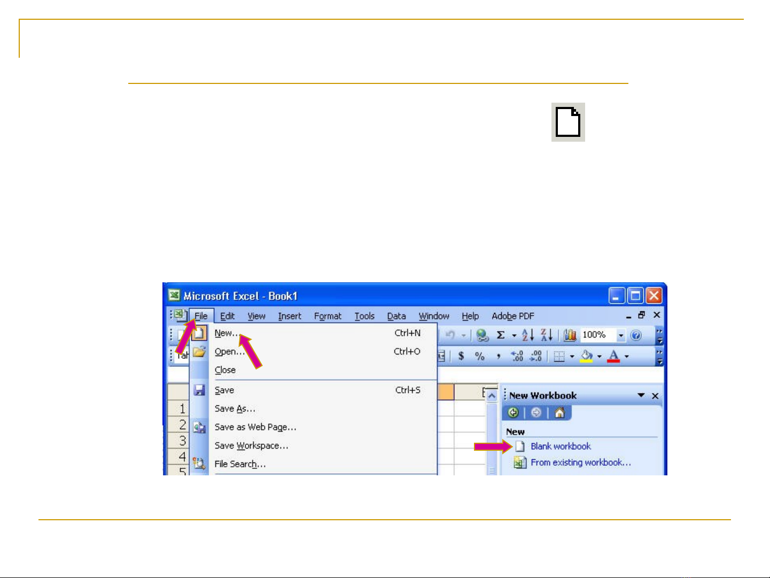Apply Percent Style formatting

point(480,356)
